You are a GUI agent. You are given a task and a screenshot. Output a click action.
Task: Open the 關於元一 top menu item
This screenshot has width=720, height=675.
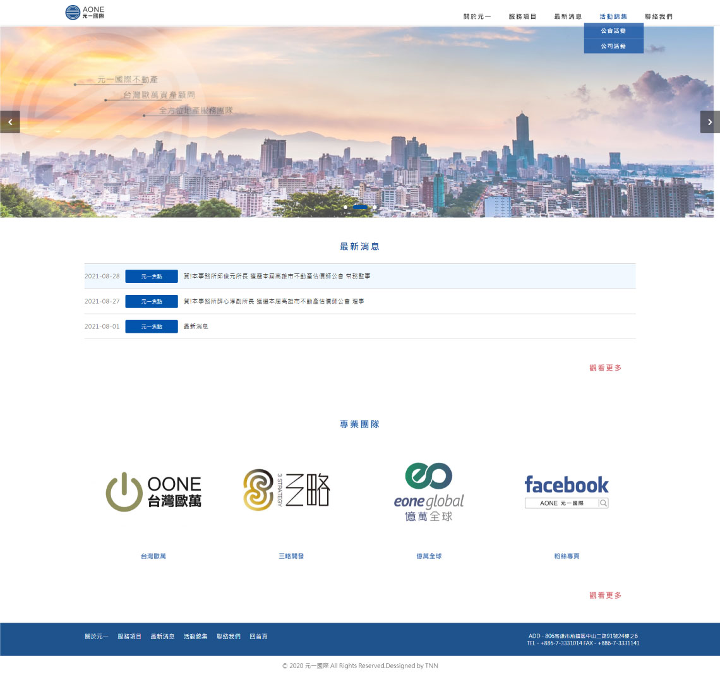pos(477,16)
